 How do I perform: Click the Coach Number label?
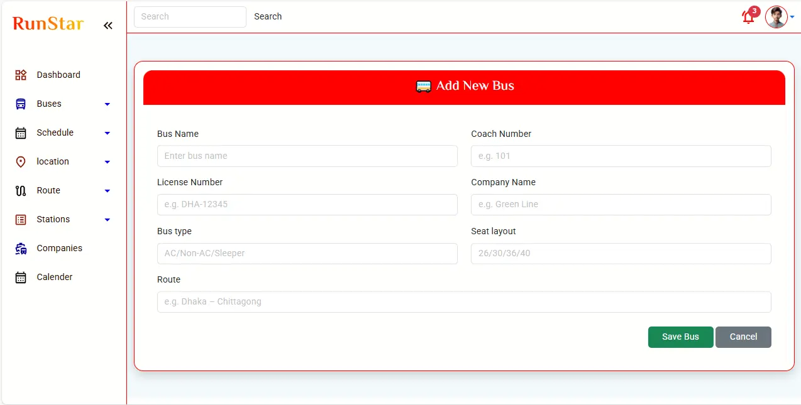[501, 134]
